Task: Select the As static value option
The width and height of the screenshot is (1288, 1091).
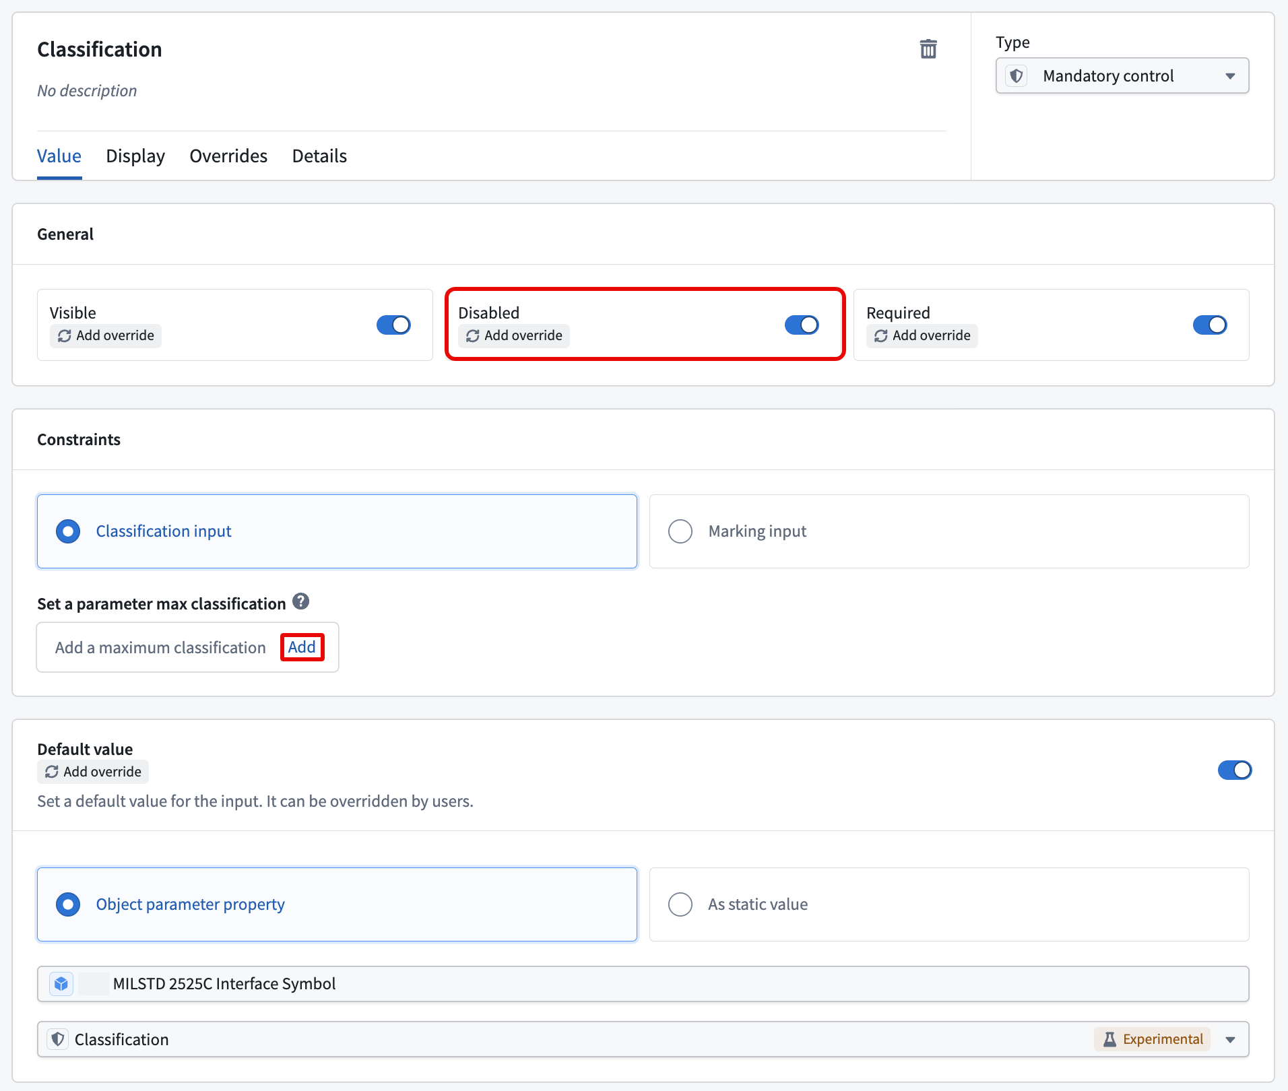Action: click(949, 904)
